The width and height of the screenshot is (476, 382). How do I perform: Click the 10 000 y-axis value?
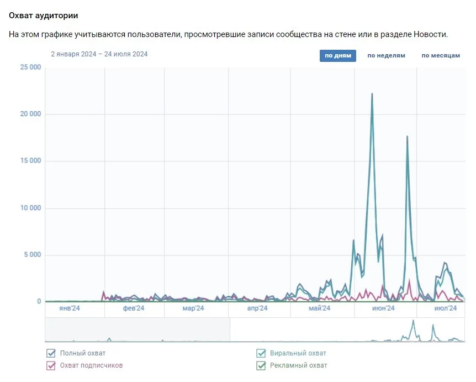click(x=30, y=208)
